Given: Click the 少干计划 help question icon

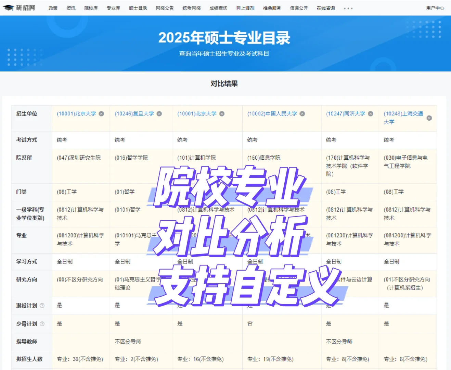Looking at the screenshot, I should point(43,324).
